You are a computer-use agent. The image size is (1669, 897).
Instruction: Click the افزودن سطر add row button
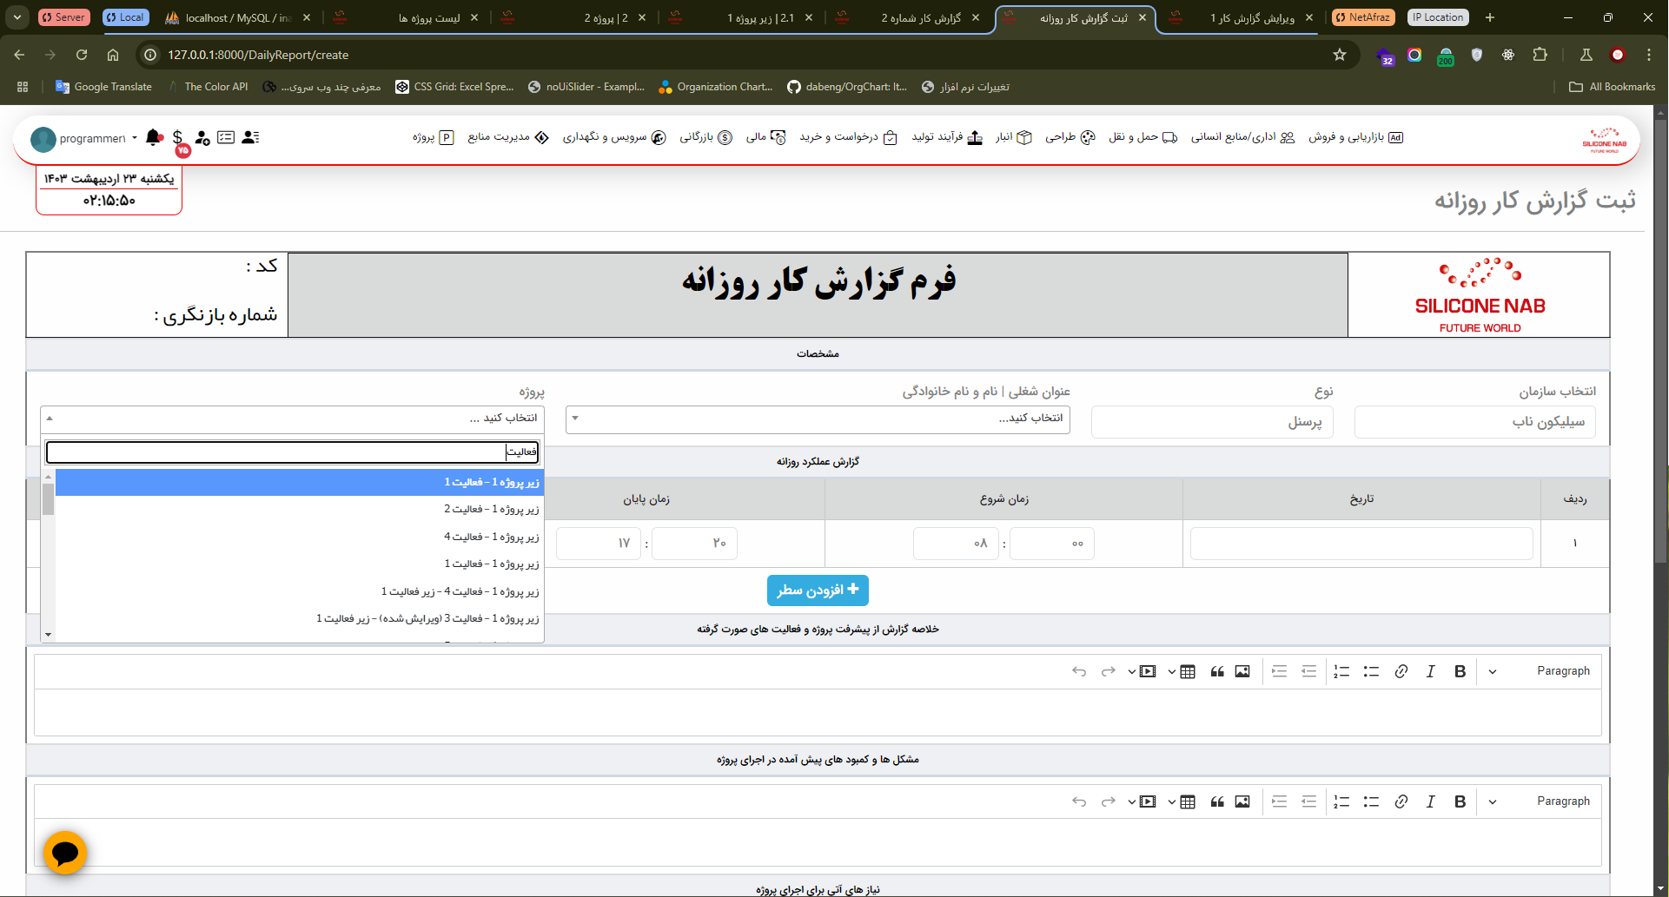pyautogui.click(x=818, y=590)
